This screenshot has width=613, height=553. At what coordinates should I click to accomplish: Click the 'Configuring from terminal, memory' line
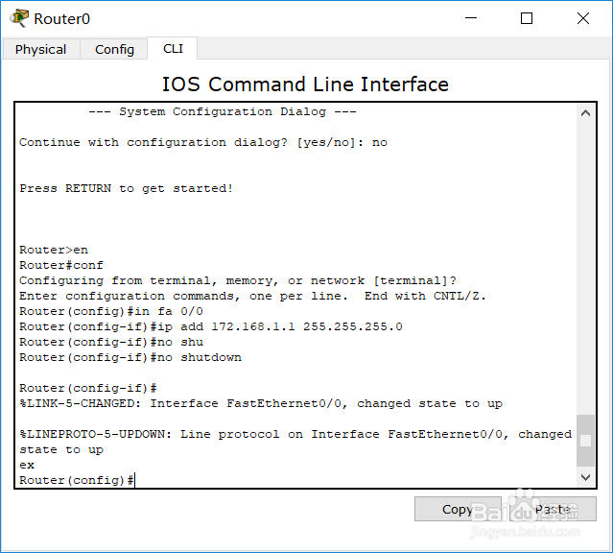(x=238, y=280)
